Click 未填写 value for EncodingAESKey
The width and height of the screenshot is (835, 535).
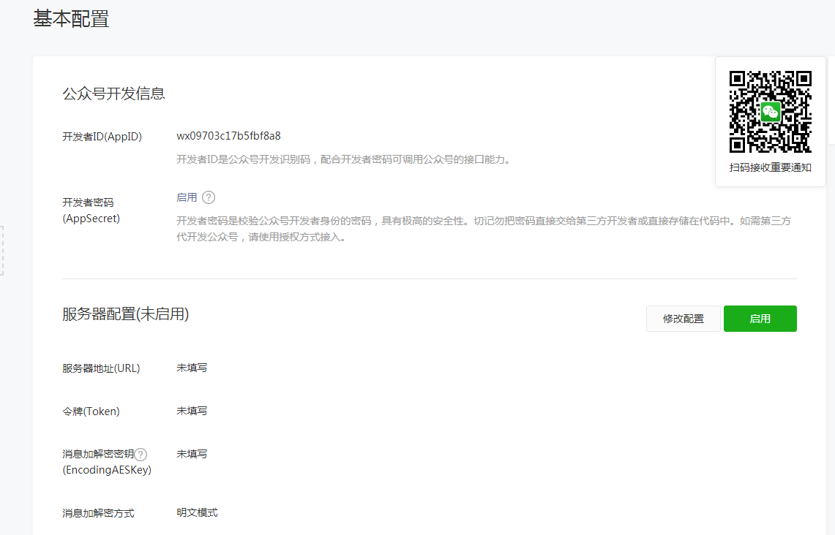tap(192, 454)
